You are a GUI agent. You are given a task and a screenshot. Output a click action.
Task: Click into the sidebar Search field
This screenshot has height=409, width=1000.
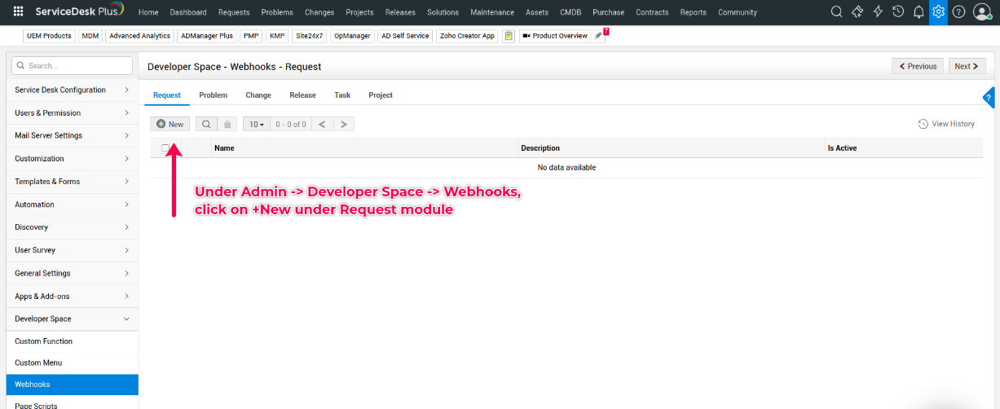click(x=73, y=66)
